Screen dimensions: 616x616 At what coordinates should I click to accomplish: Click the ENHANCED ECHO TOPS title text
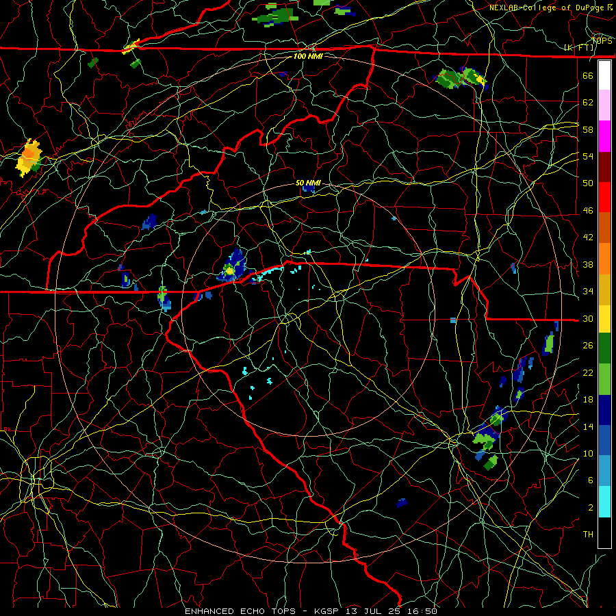point(240,611)
